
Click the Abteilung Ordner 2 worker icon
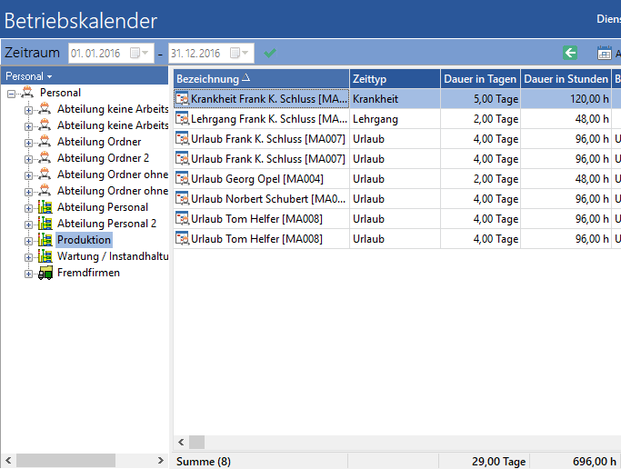click(45, 157)
